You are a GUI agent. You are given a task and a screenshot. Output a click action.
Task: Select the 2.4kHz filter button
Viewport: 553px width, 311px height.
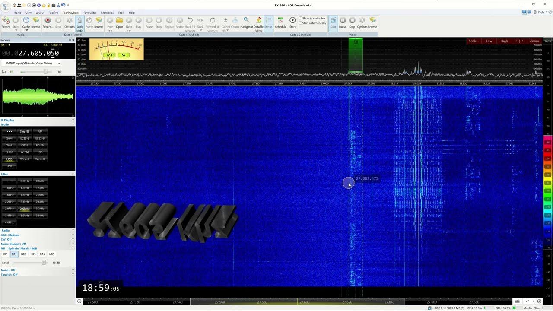25,202
